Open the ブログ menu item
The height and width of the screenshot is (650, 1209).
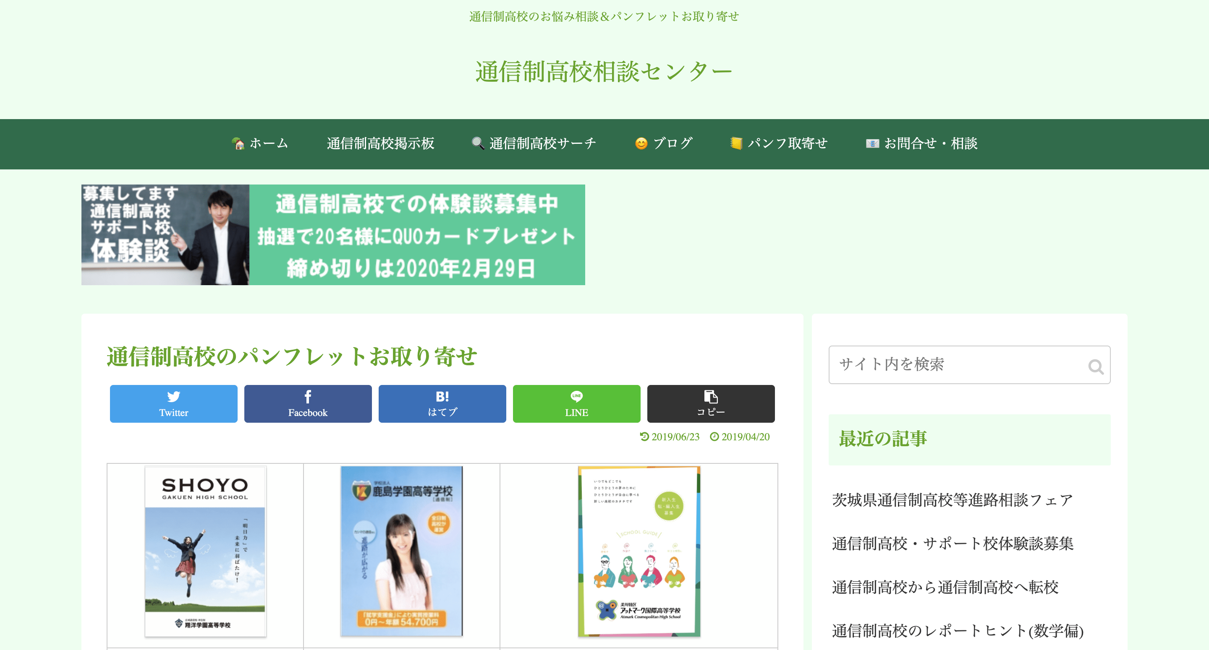point(663,143)
